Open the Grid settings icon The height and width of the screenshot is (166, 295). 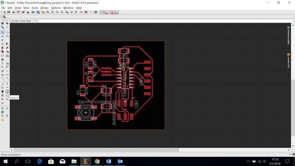tap(4, 17)
